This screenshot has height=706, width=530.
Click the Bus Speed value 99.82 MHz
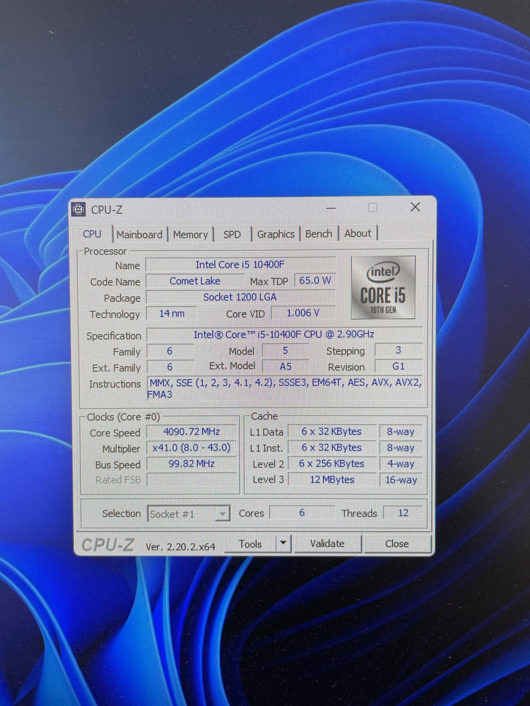(x=192, y=464)
